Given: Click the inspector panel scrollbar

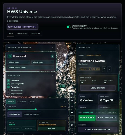Looking at the screenshot, I should [x=119, y=83].
